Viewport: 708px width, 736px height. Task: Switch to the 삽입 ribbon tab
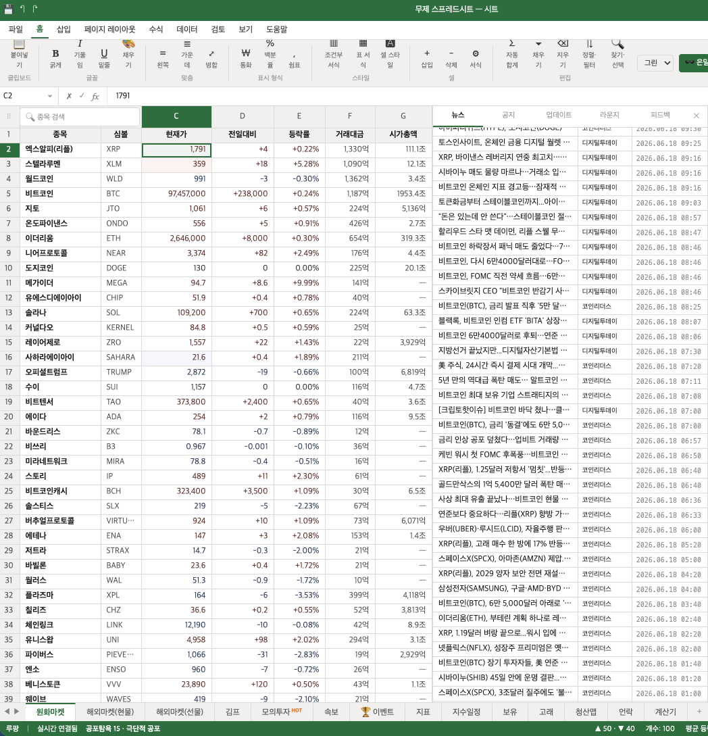pyautogui.click(x=64, y=29)
